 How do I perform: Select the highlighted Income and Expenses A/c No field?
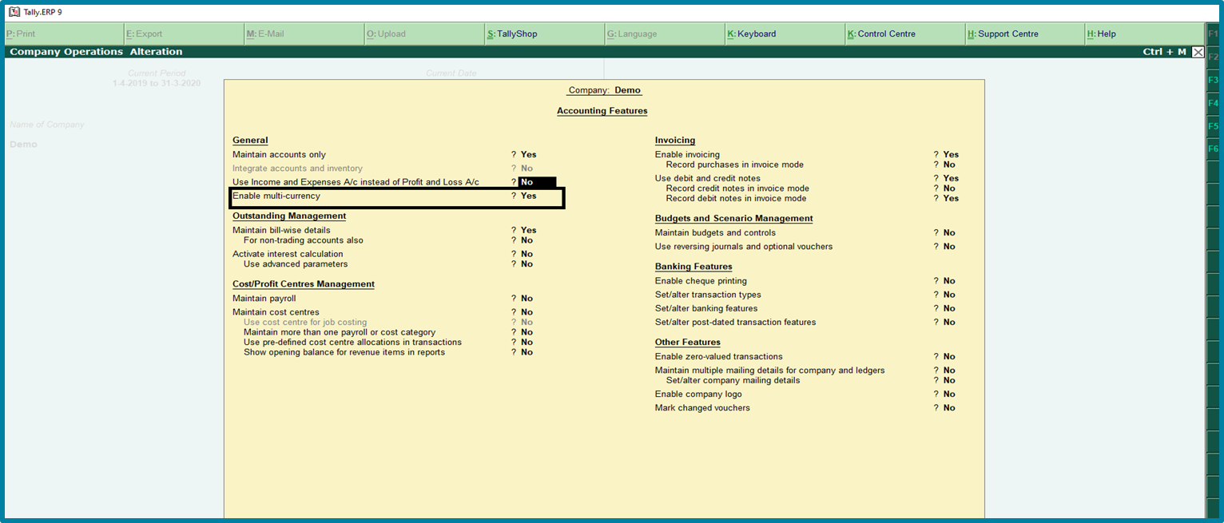coord(537,182)
